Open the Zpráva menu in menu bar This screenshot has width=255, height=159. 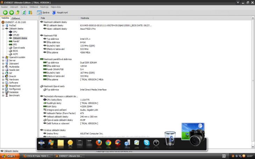tap(24, 7)
